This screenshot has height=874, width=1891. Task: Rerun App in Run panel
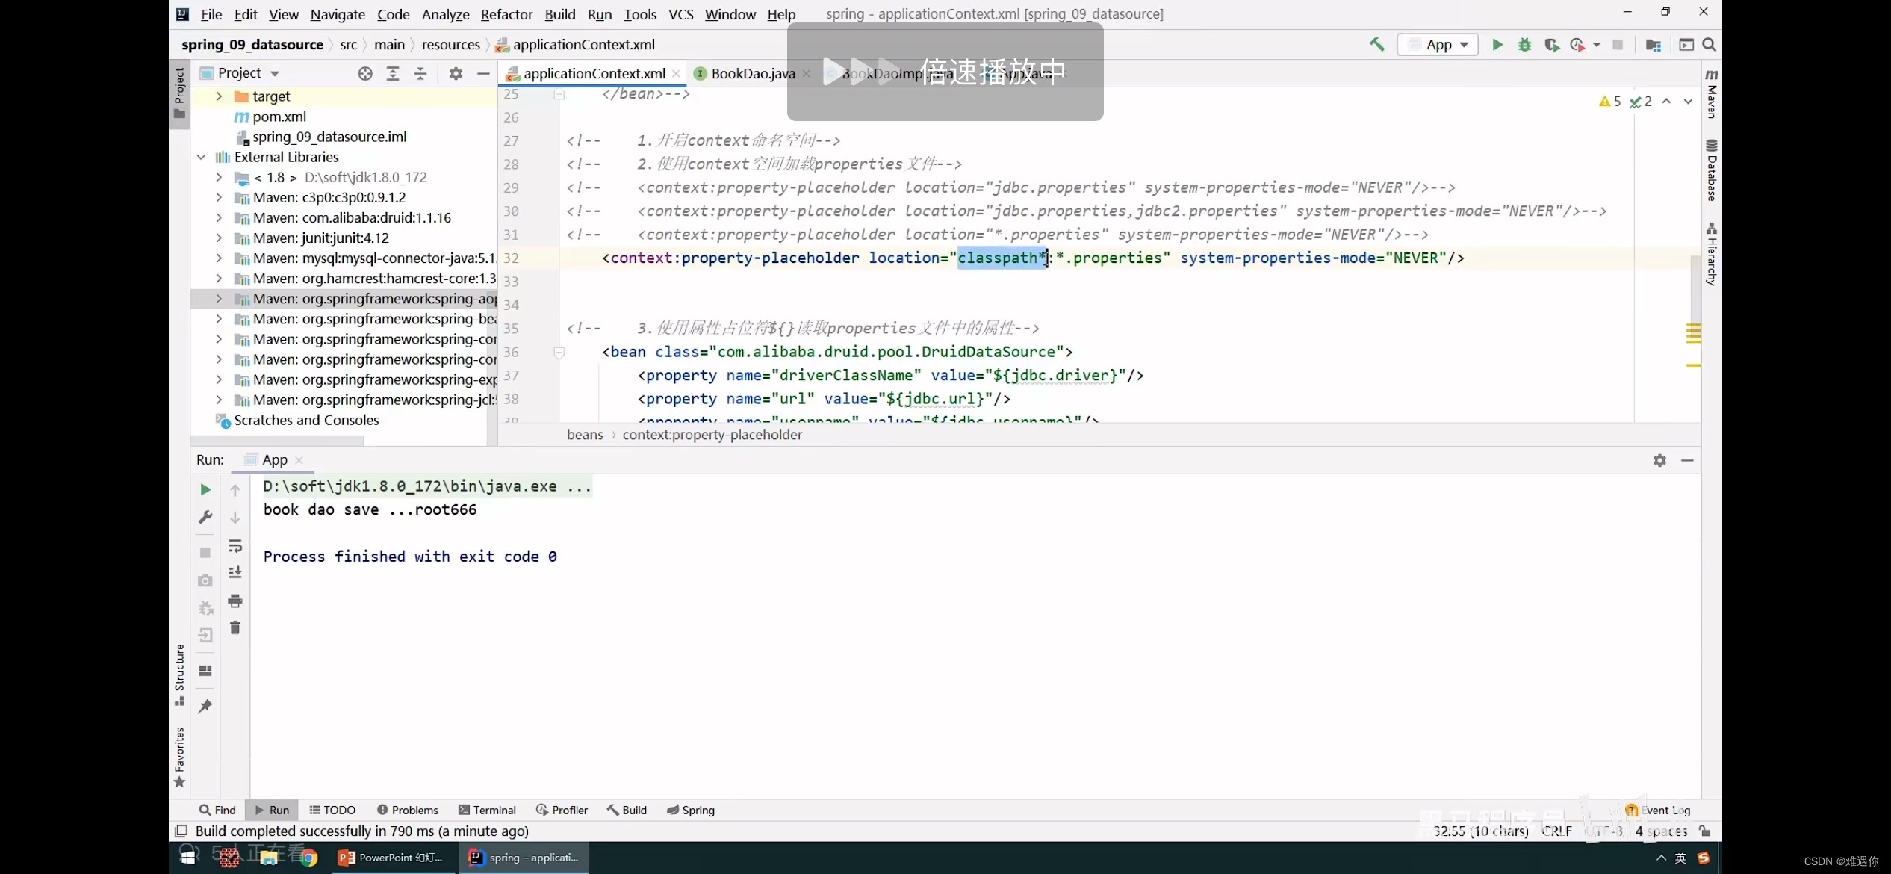(x=205, y=489)
